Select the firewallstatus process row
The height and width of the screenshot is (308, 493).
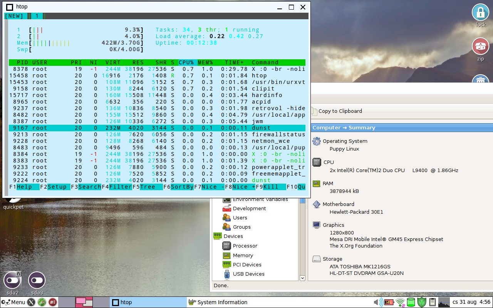point(157,134)
